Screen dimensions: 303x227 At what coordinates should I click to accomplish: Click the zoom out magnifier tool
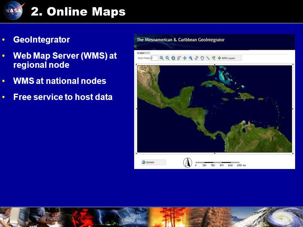pos(167,58)
